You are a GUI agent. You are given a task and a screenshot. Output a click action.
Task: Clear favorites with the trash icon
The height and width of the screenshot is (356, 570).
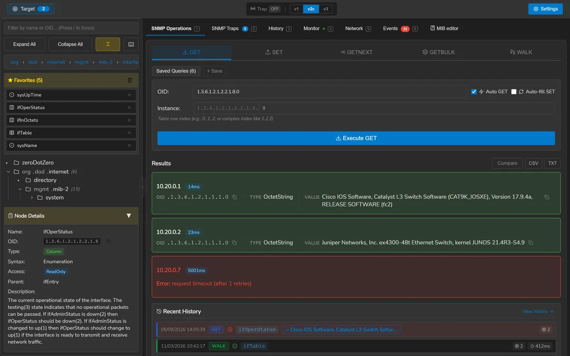(x=130, y=80)
